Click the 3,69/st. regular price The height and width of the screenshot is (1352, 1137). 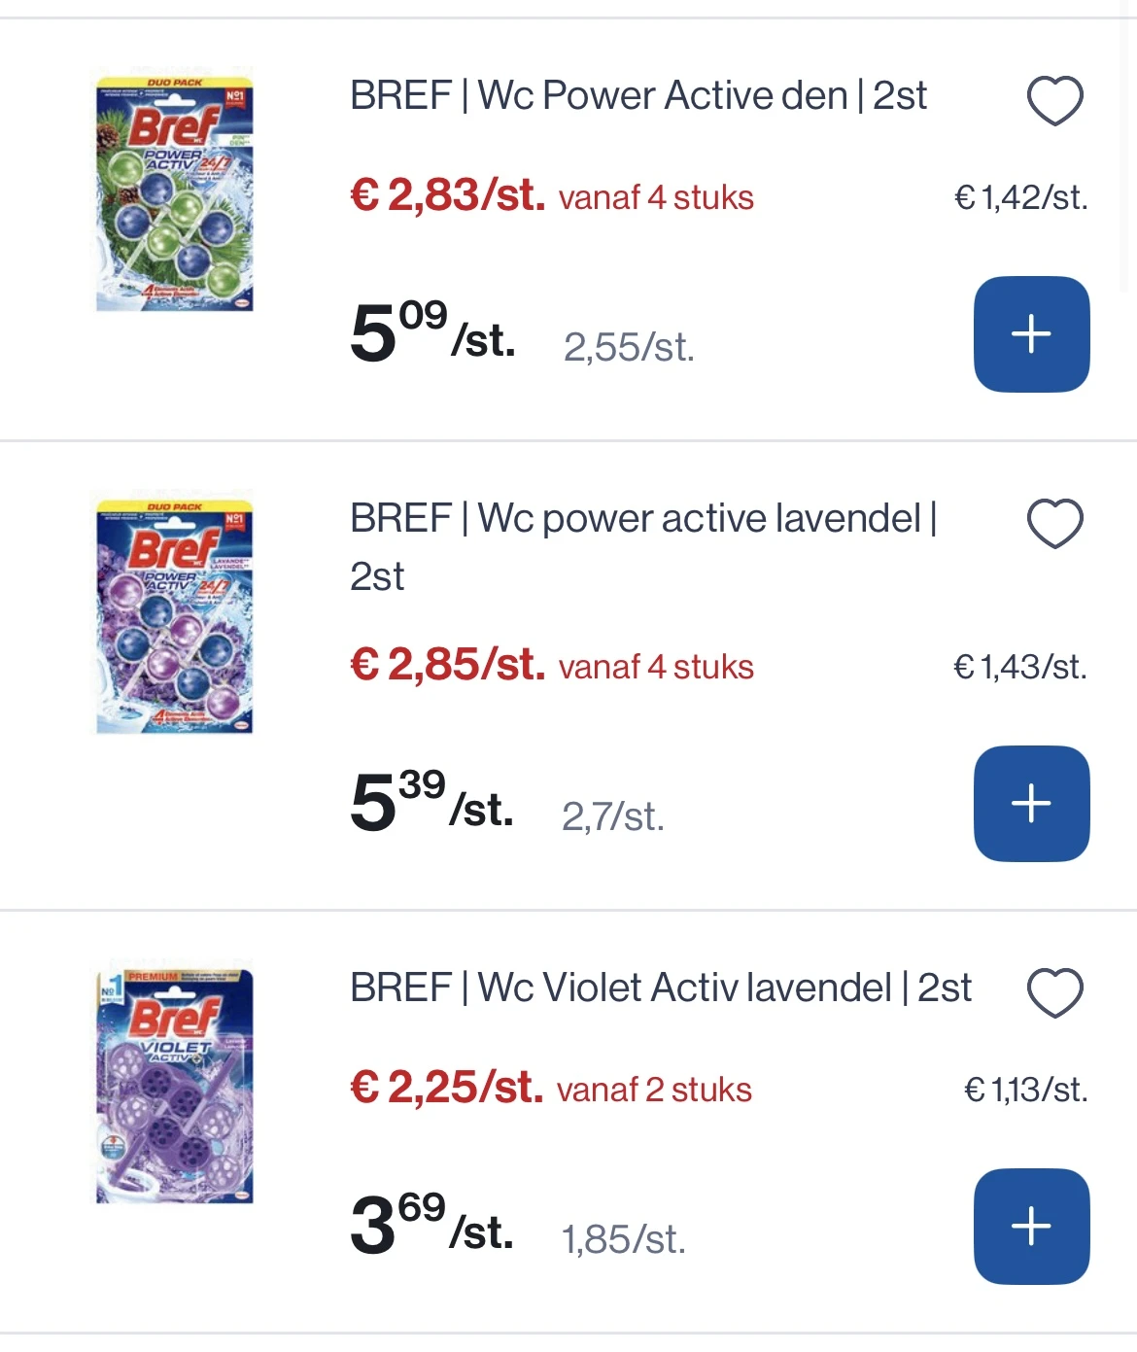pyautogui.click(x=431, y=1225)
